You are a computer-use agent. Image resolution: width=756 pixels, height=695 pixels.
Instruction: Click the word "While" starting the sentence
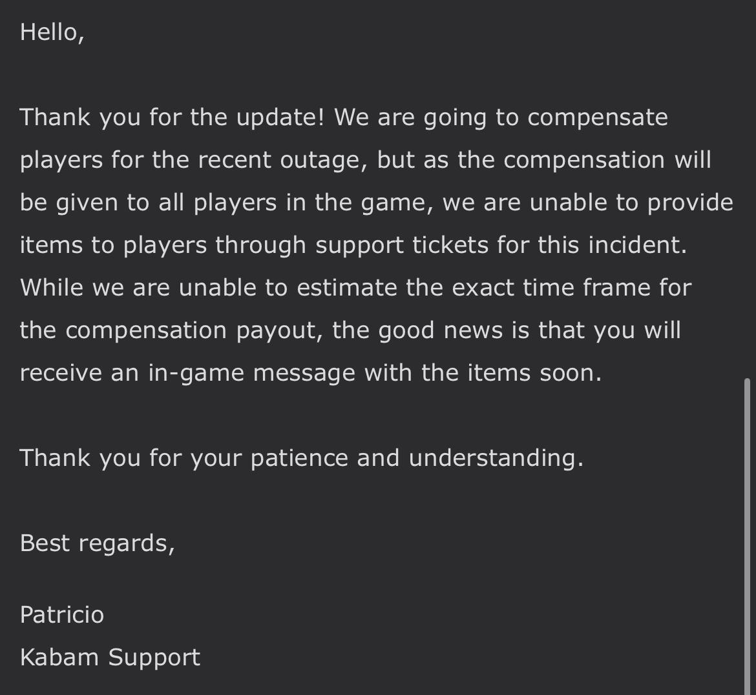click(x=52, y=288)
